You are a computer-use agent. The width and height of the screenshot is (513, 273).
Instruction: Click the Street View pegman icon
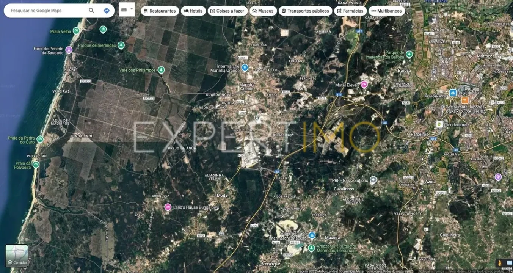[x=500, y=263]
